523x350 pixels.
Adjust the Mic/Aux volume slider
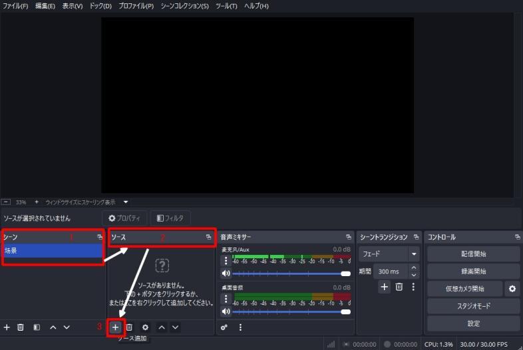291,273
